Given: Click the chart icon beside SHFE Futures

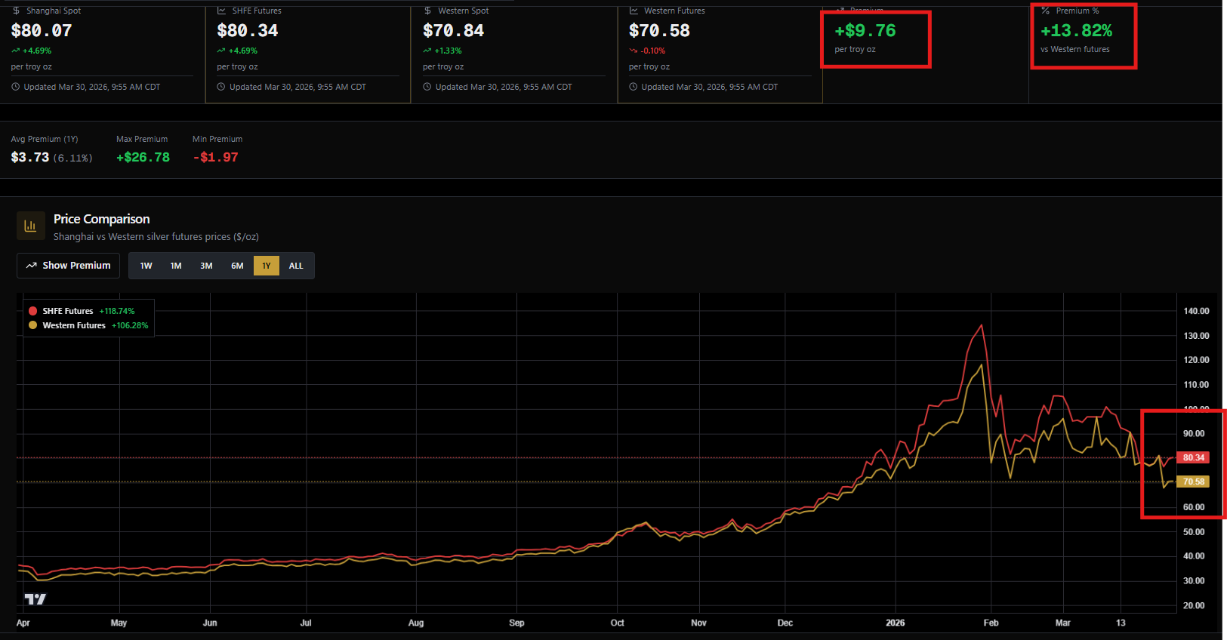Looking at the screenshot, I should click(x=222, y=11).
